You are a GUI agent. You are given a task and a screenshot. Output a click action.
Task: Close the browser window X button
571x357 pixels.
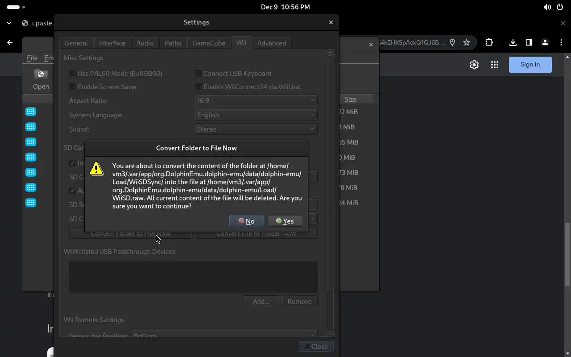click(x=563, y=23)
